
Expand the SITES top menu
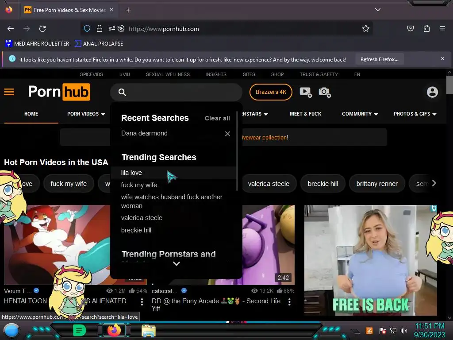249,74
